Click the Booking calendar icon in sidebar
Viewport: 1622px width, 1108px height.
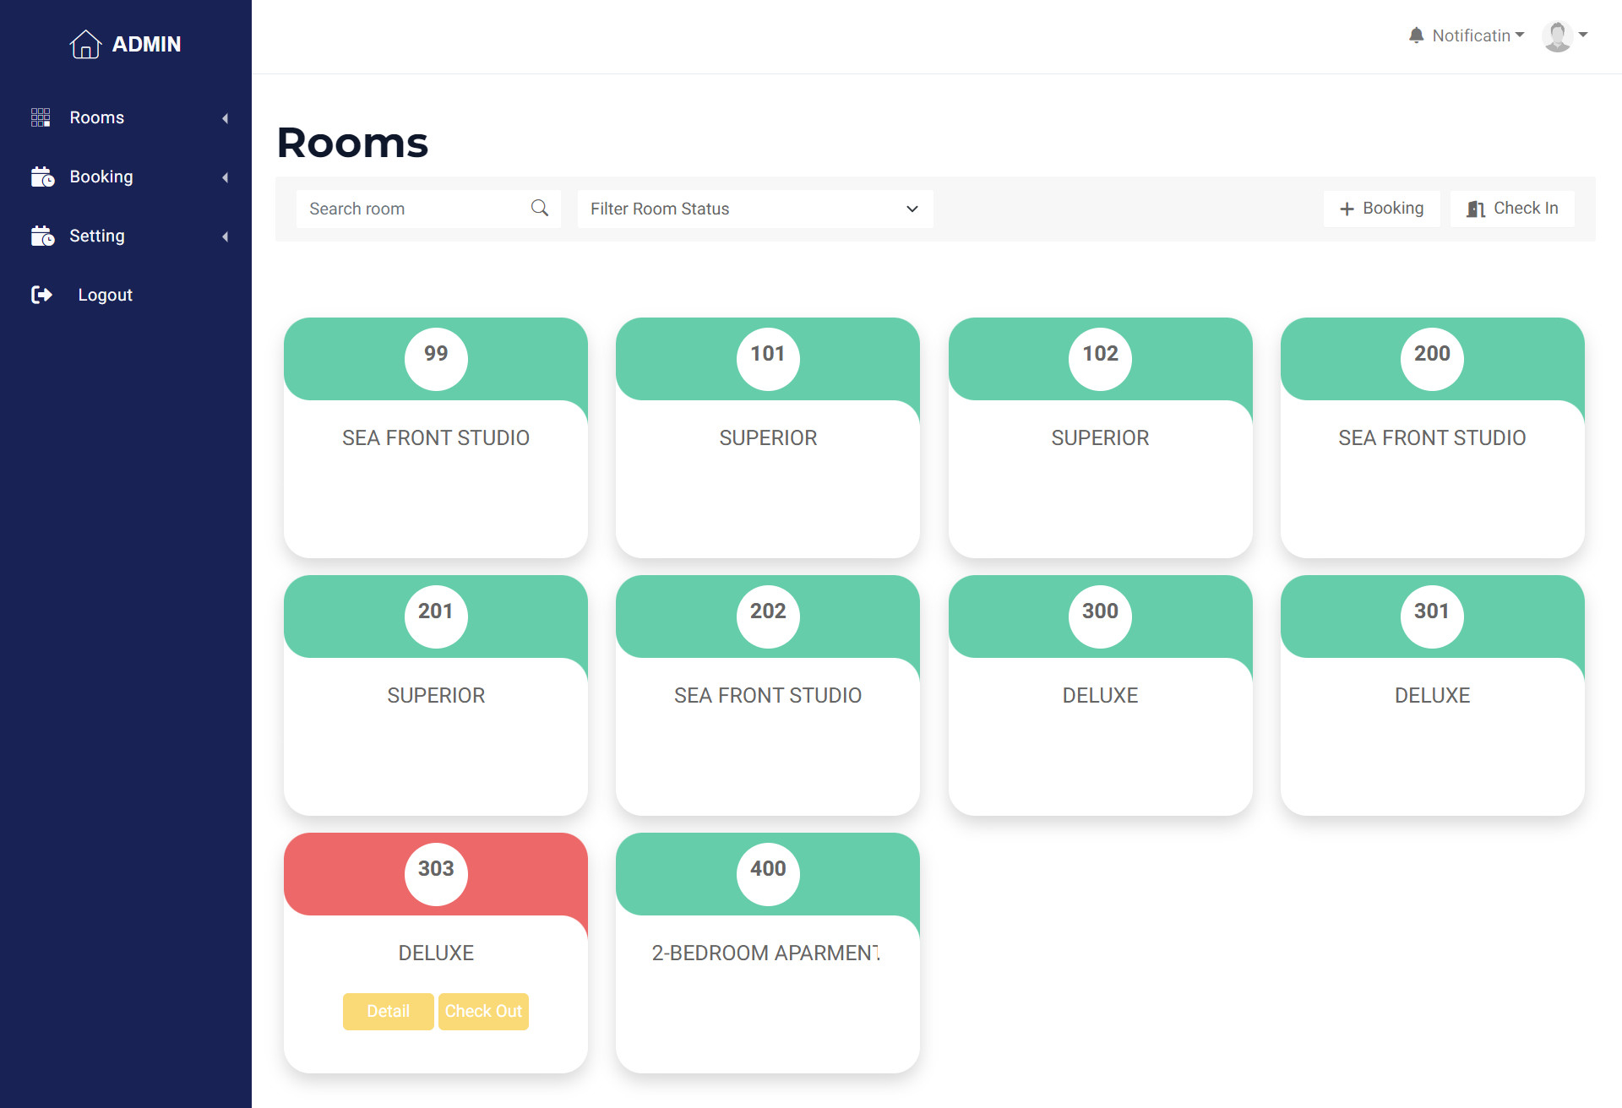pos(42,177)
